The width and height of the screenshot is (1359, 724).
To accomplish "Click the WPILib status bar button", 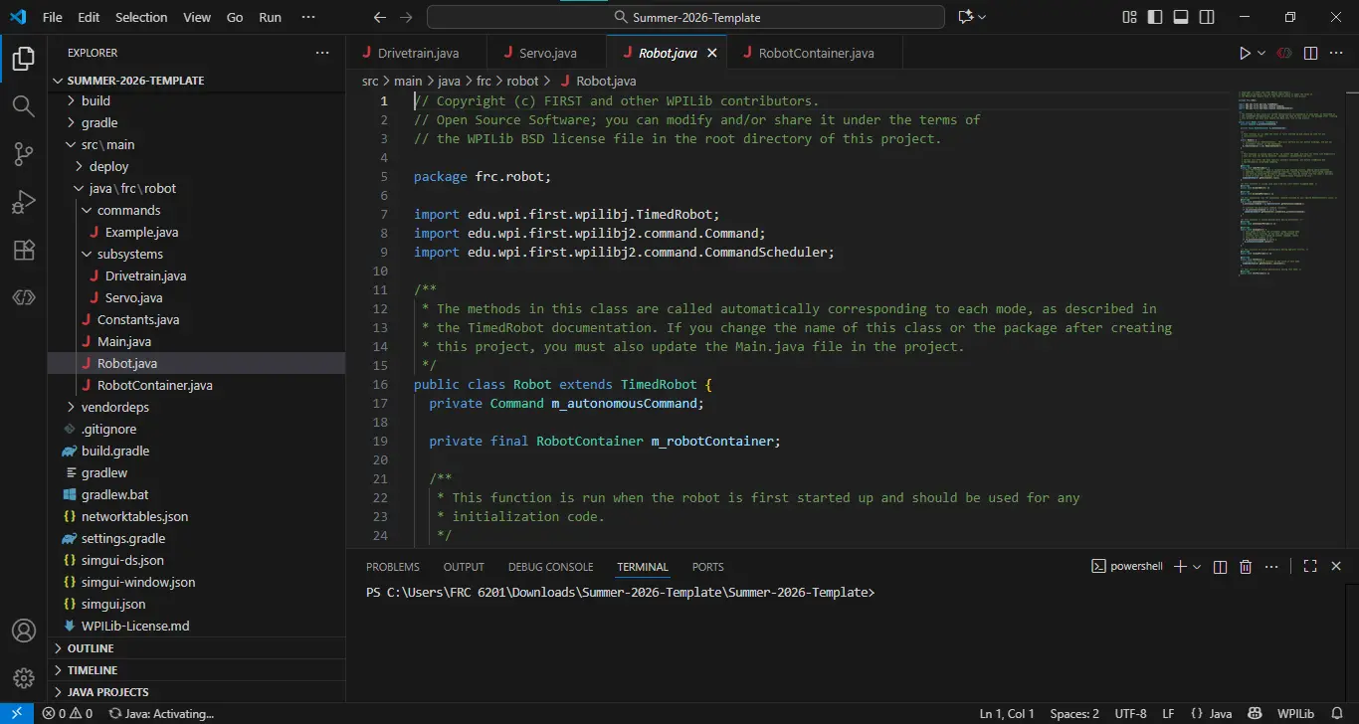I will click(1296, 713).
